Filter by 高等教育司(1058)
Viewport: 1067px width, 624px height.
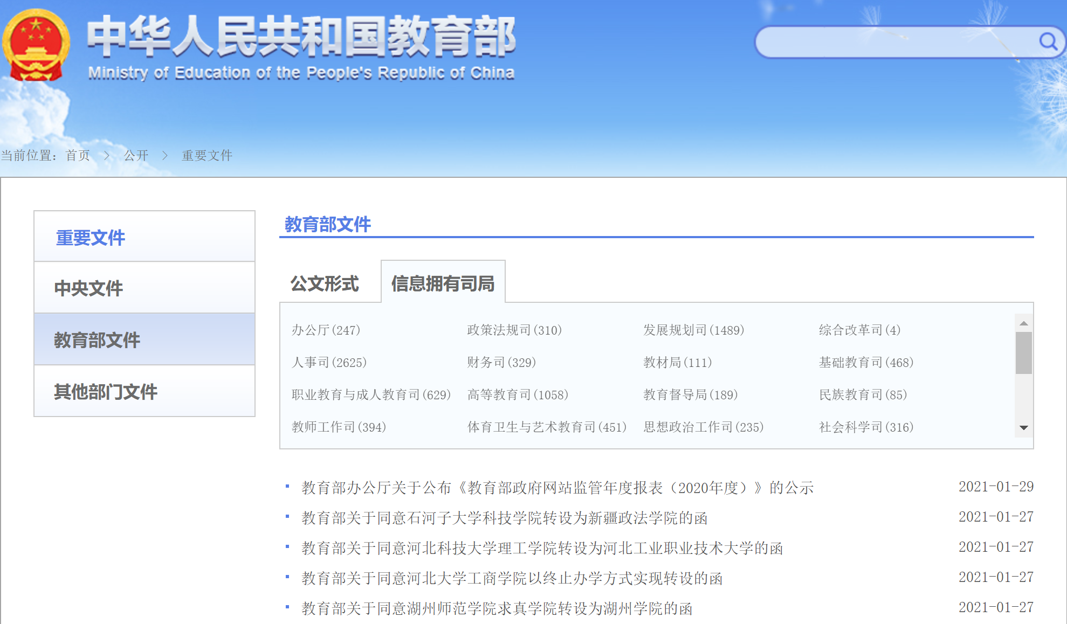(x=518, y=394)
